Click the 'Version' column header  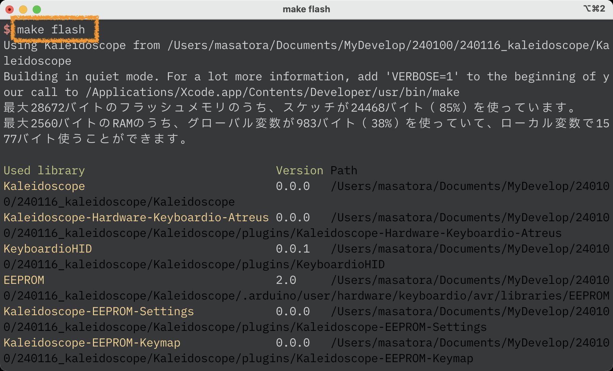300,171
